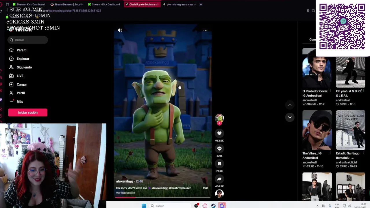370x208 pixels.
Task: Open the Steam taskbar icon
Action: 213,206
